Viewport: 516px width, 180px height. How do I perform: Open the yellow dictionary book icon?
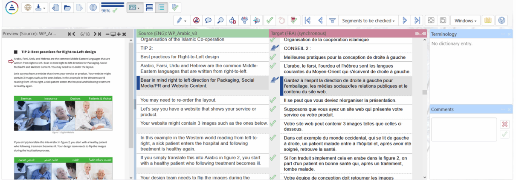[x=488, y=20]
